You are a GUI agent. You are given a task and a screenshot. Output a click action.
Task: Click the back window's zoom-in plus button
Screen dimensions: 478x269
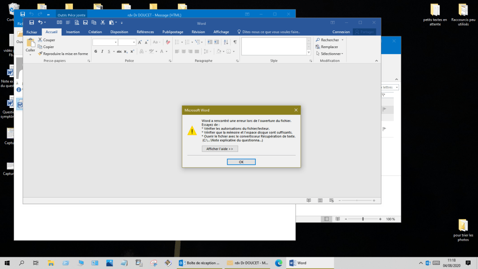pyautogui.click(x=380, y=219)
